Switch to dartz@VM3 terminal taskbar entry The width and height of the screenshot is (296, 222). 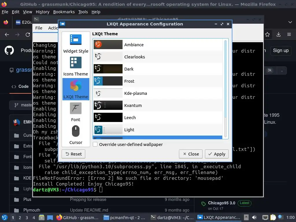[172, 218]
